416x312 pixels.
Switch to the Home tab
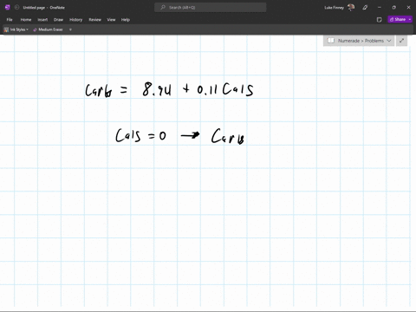tap(26, 20)
